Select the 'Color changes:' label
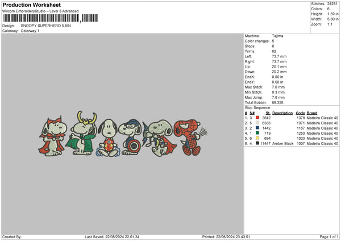 [257, 41]
